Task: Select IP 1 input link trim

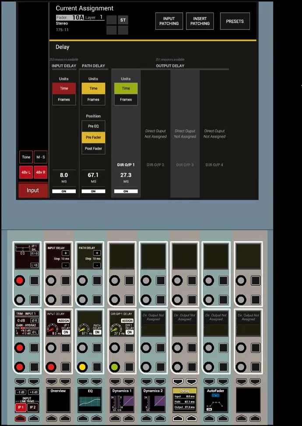Action: pos(21,407)
